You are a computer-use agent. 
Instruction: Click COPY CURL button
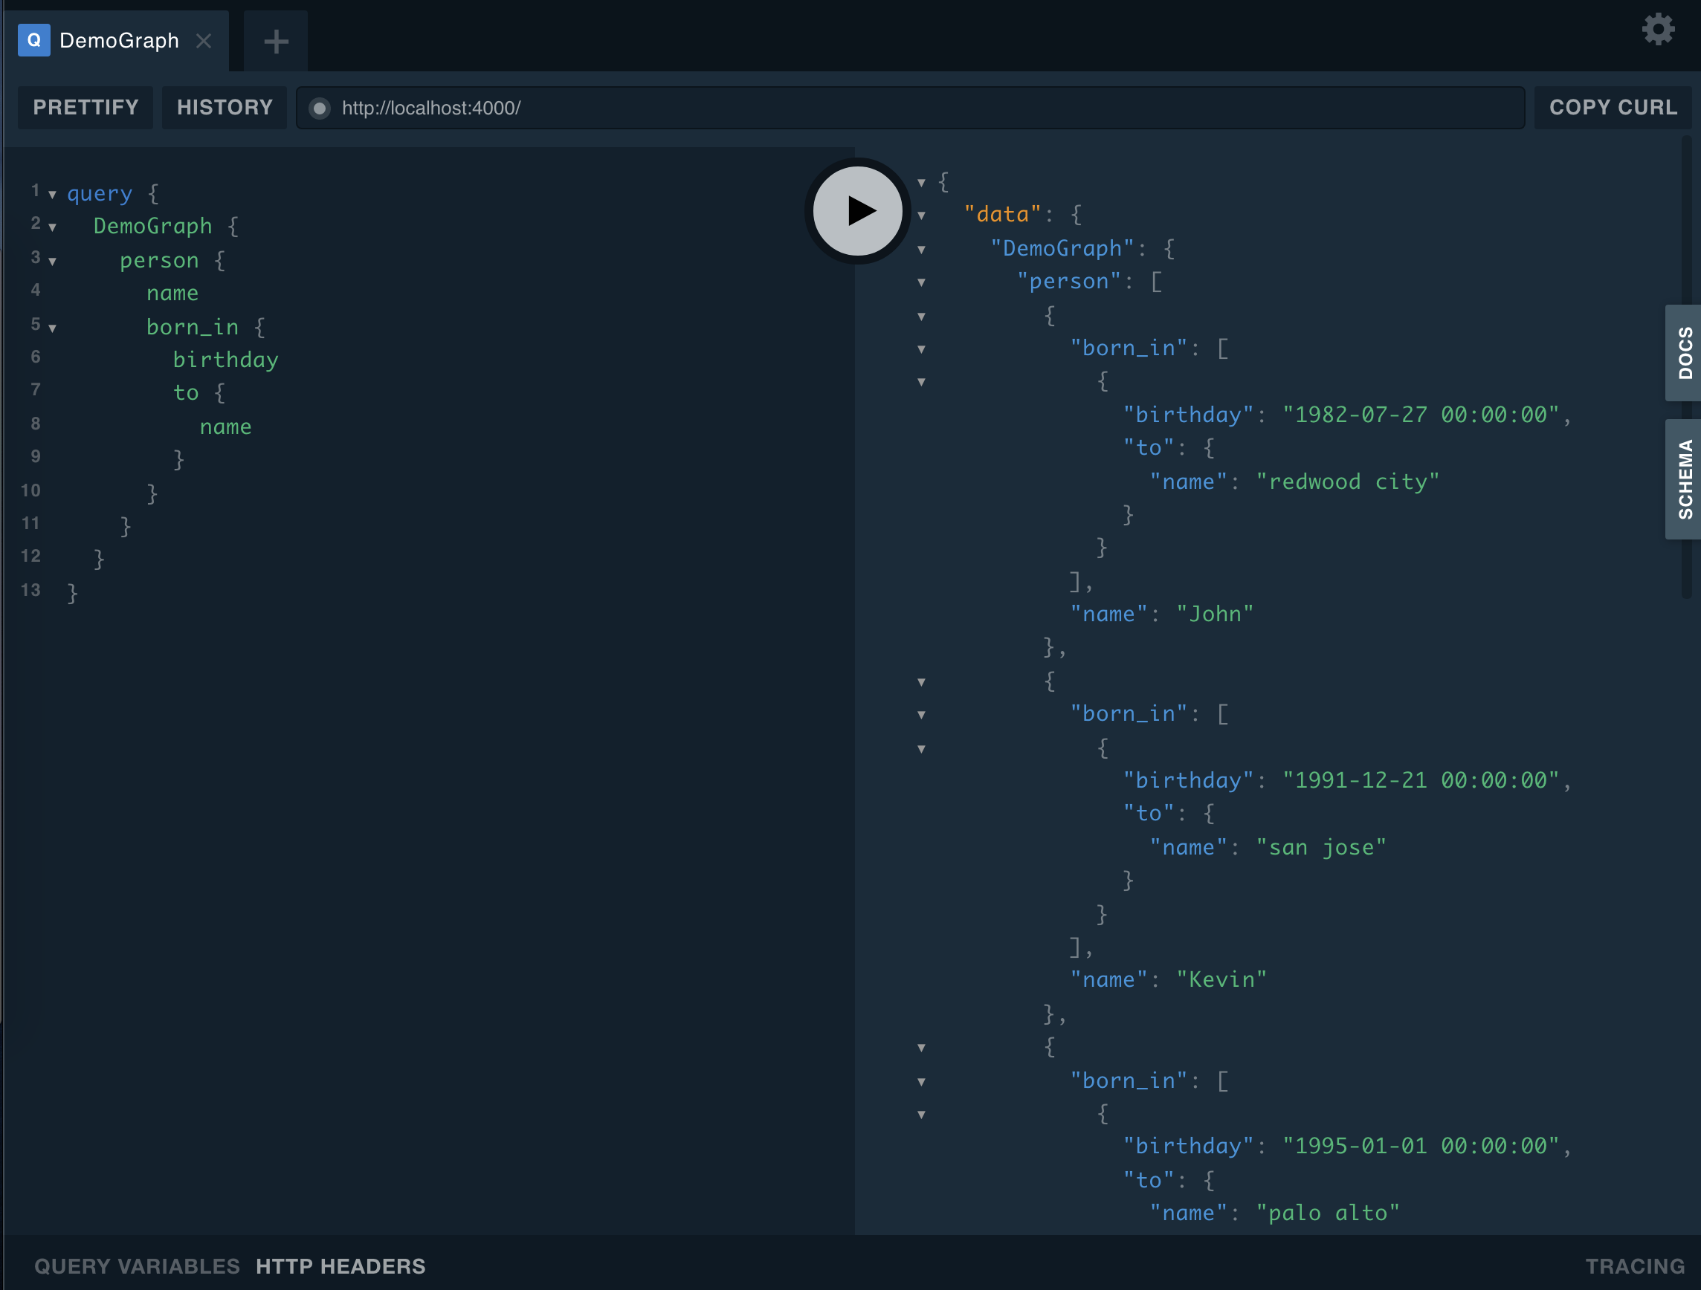(x=1613, y=108)
